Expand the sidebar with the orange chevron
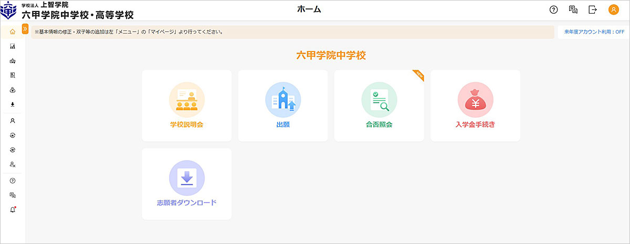Viewport: 630px width, 244px height. (25, 29)
